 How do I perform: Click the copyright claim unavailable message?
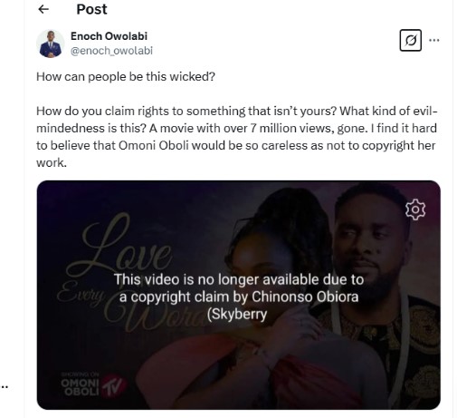(239, 296)
